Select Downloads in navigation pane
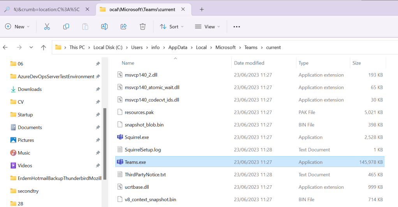The height and width of the screenshot is (207, 398). click(x=30, y=89)
